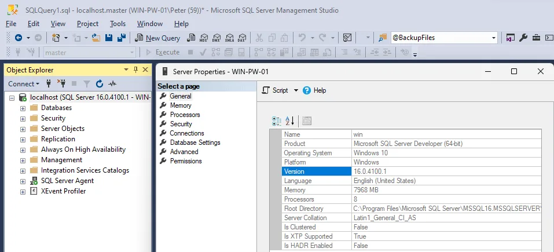Expand the Replication folder

(x=23, y=140)
